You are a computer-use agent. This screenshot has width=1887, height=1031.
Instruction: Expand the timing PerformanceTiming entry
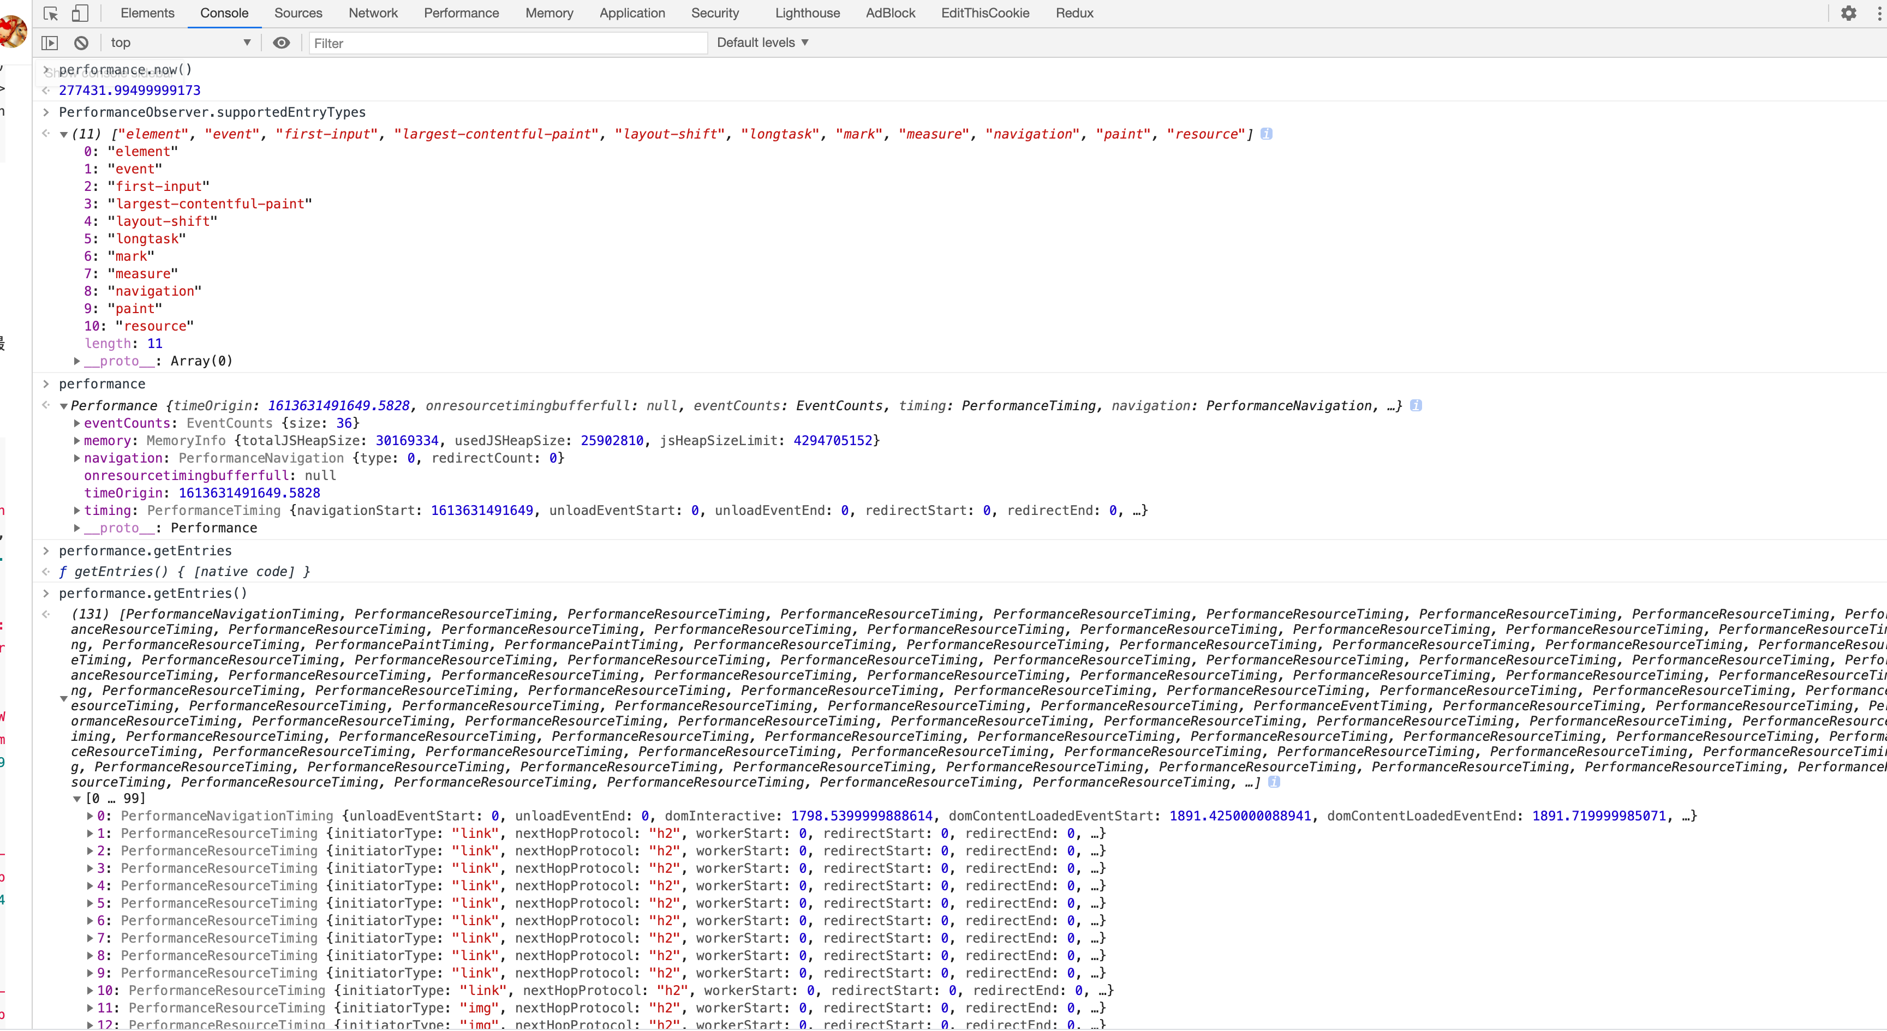77,511
